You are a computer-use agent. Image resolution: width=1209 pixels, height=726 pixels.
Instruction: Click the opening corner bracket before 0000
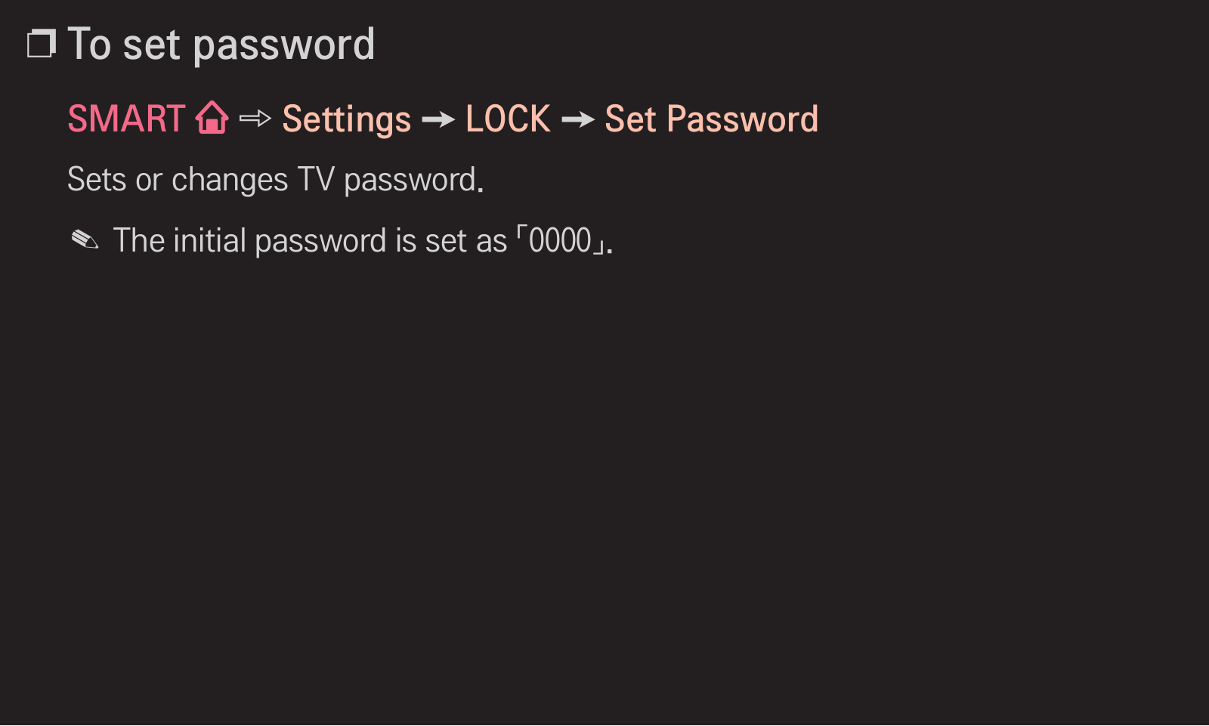tap(521, 233)
